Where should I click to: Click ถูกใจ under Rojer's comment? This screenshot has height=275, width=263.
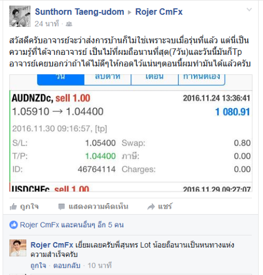pos(38,266)
